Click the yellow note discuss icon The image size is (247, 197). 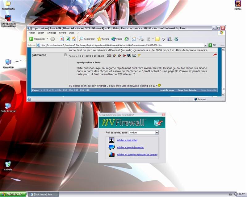157,39
